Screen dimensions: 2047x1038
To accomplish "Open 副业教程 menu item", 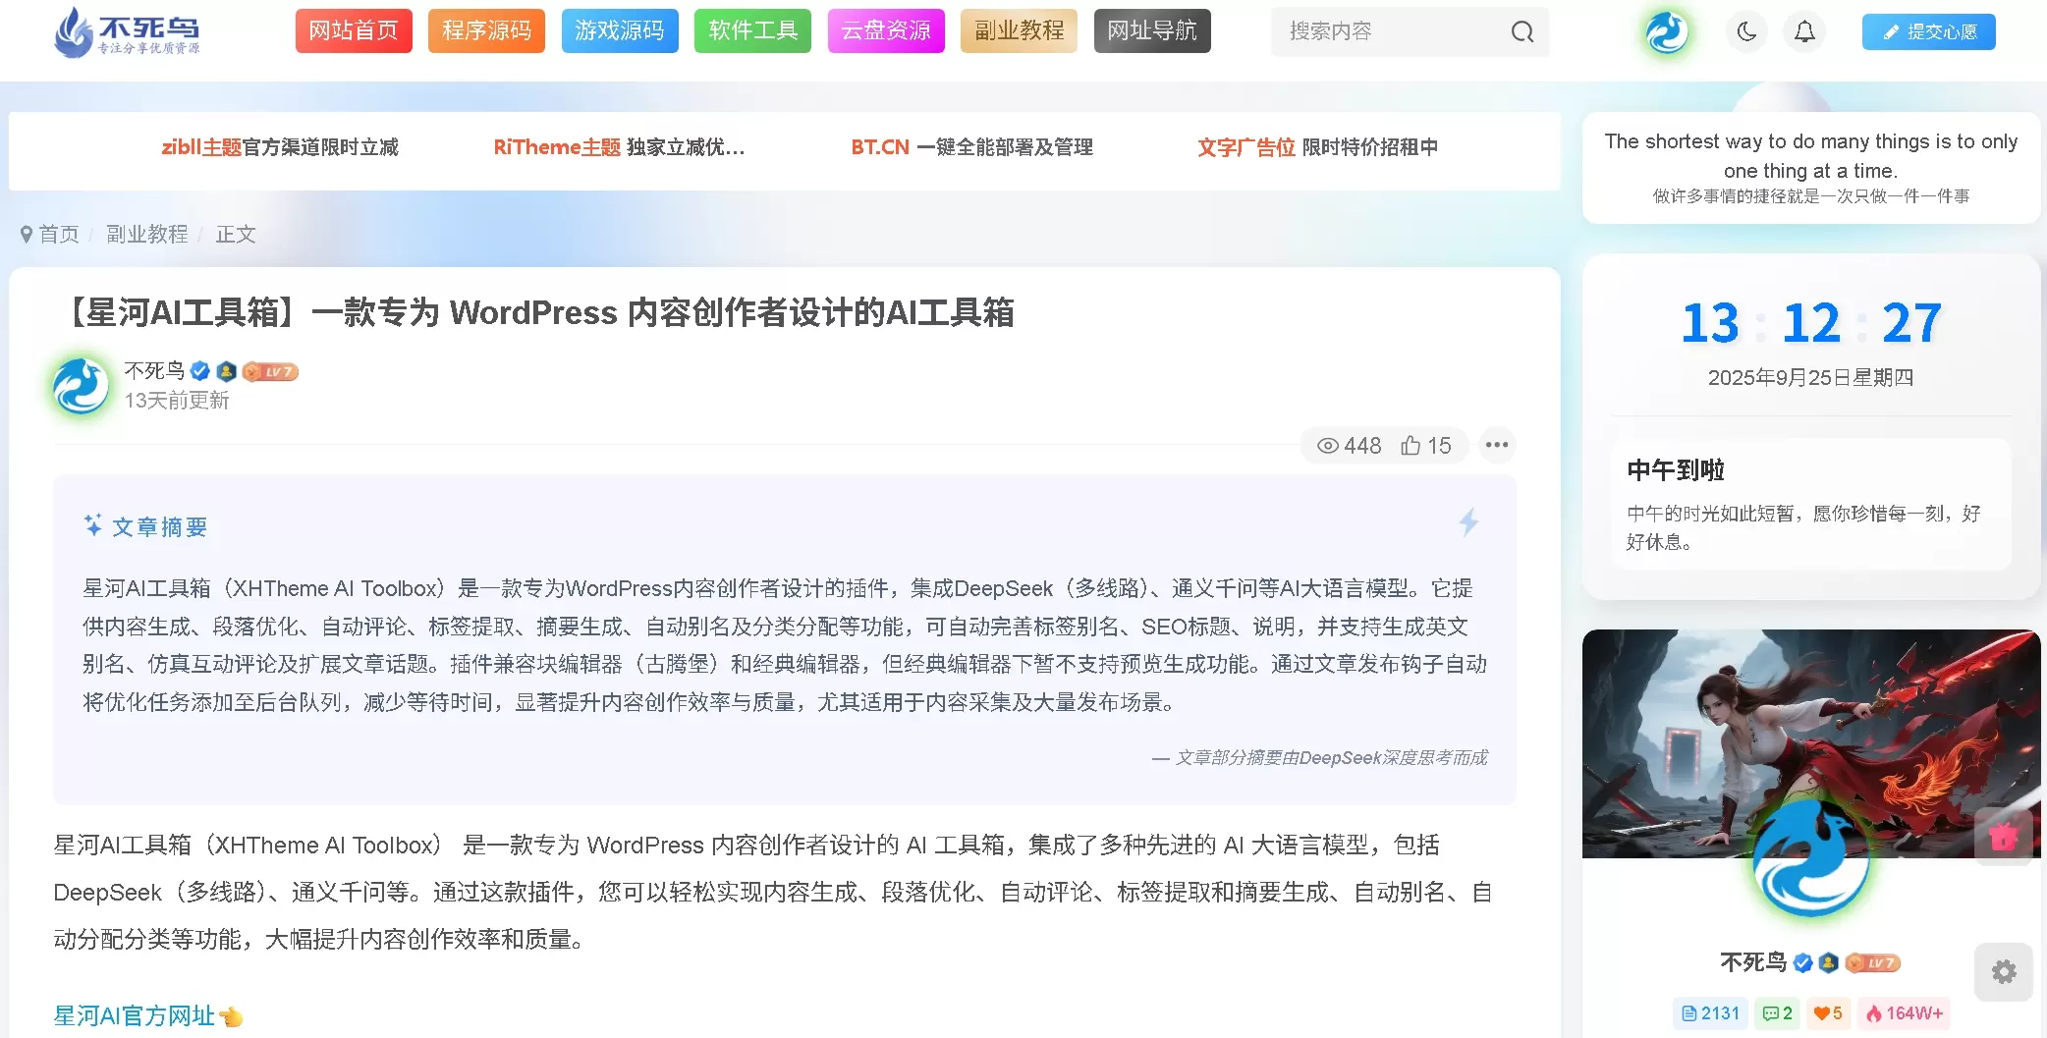I will (1019, 30).
